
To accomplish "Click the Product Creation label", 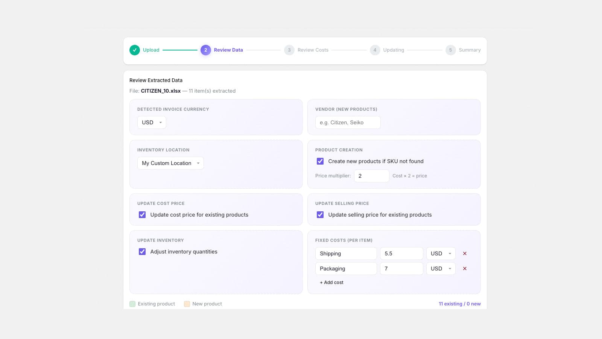I will [339, 150].
